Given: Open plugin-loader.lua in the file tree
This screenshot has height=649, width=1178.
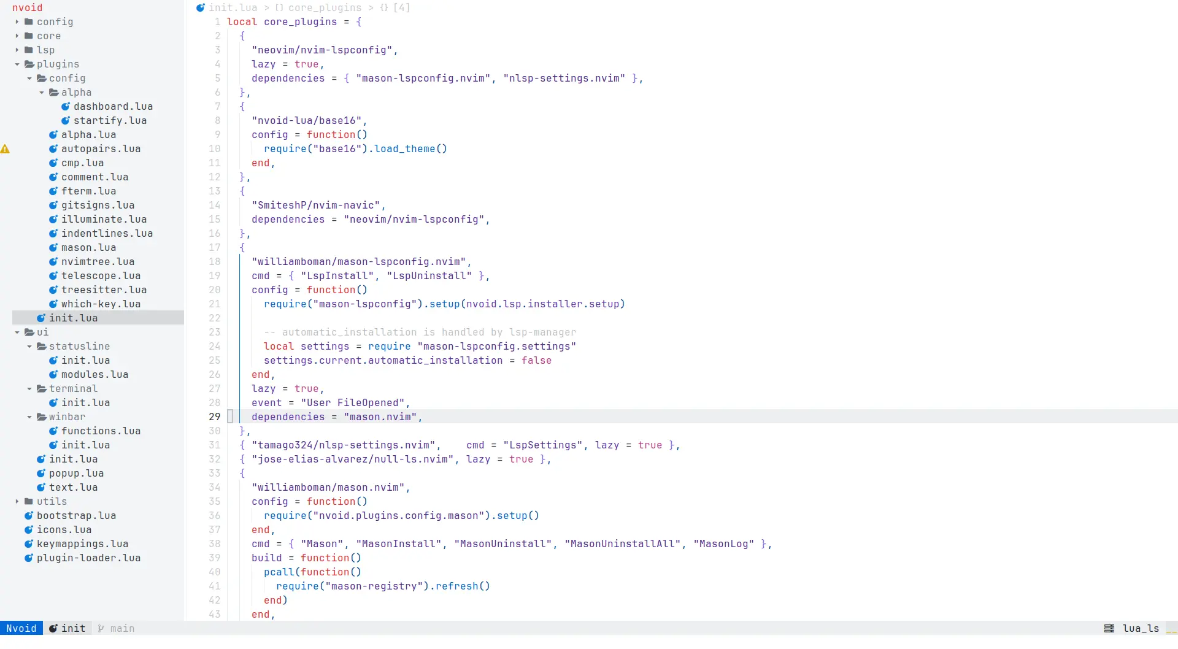Looking at the screenshot, I should pos(89,558).
